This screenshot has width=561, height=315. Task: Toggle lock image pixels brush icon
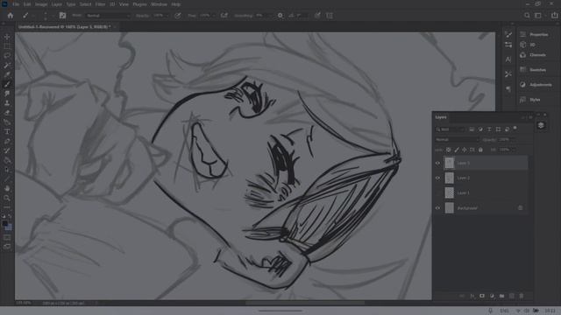click(457, 150)
